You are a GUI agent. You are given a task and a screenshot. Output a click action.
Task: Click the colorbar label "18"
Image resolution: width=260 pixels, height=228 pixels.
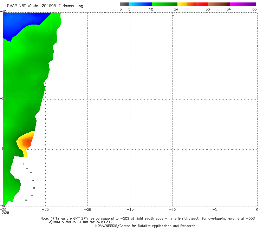pyautogui.click(x=151, y=9)
